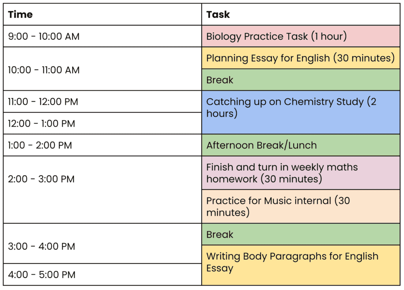
Task: Click the 2:00 - 3:00 PM time cell
Action: tap(102, 190)
